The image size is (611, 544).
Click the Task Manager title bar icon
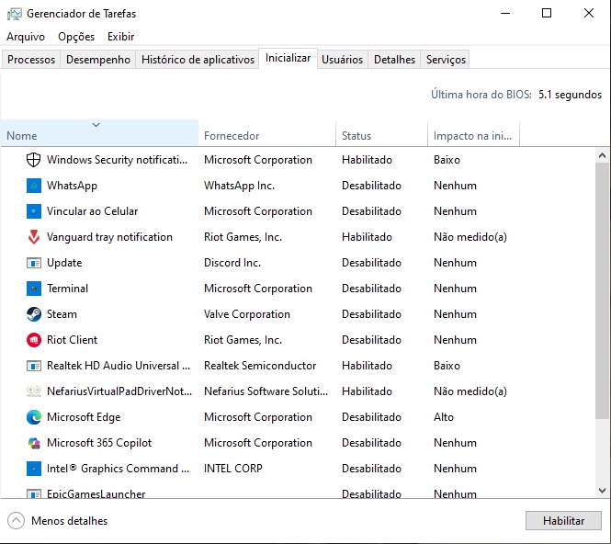point(15,14)
